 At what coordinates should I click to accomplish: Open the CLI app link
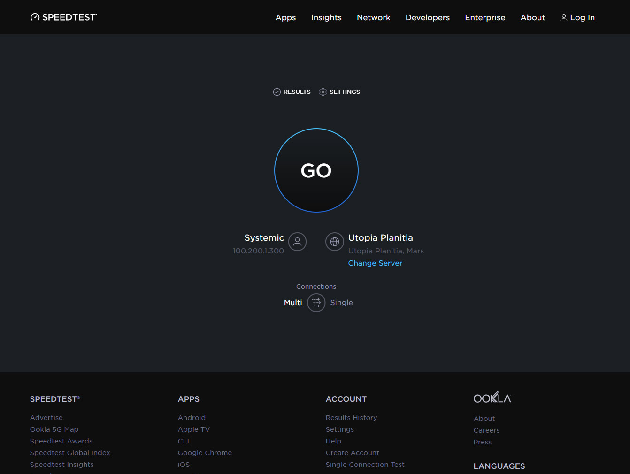pos(184,441)
